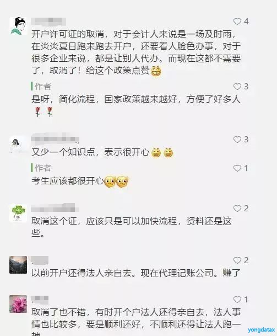277x336 pixels.
Task: Like the comment with 4 likes
Action: (237, 22)
